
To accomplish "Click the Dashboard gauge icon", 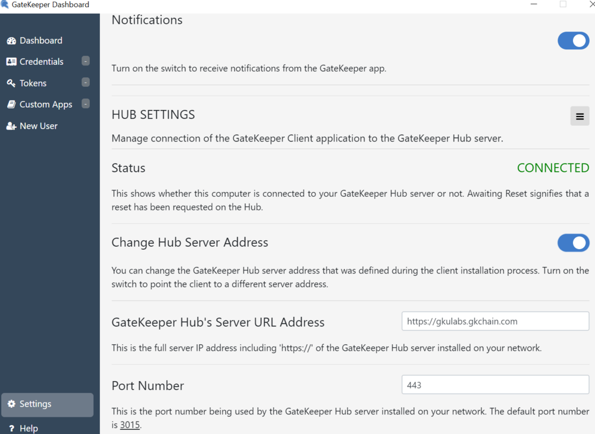I will [x=11, y=41].
